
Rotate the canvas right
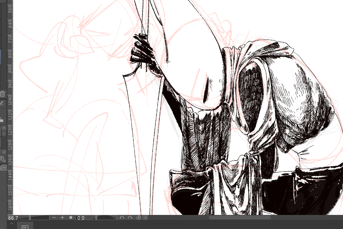pyautogui.click(x=130, y=218)
